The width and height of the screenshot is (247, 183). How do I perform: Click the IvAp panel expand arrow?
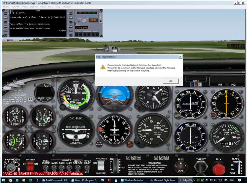(x=75, y=24)
